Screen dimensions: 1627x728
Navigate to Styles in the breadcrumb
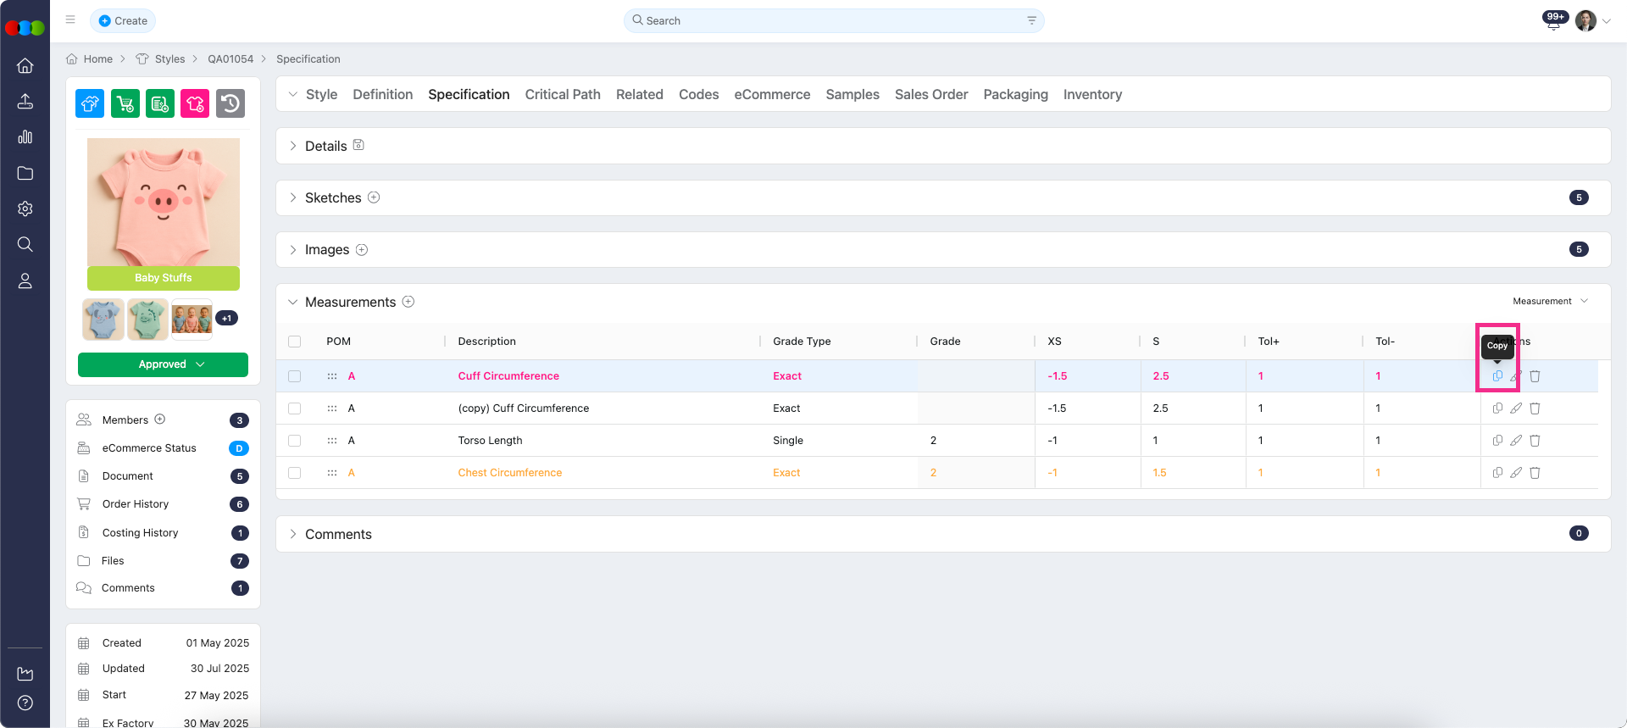[x=169, y=59]
